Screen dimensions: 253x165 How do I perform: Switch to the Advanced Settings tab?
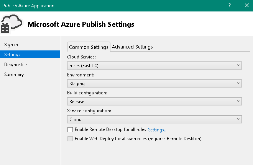tap(132, 47)
